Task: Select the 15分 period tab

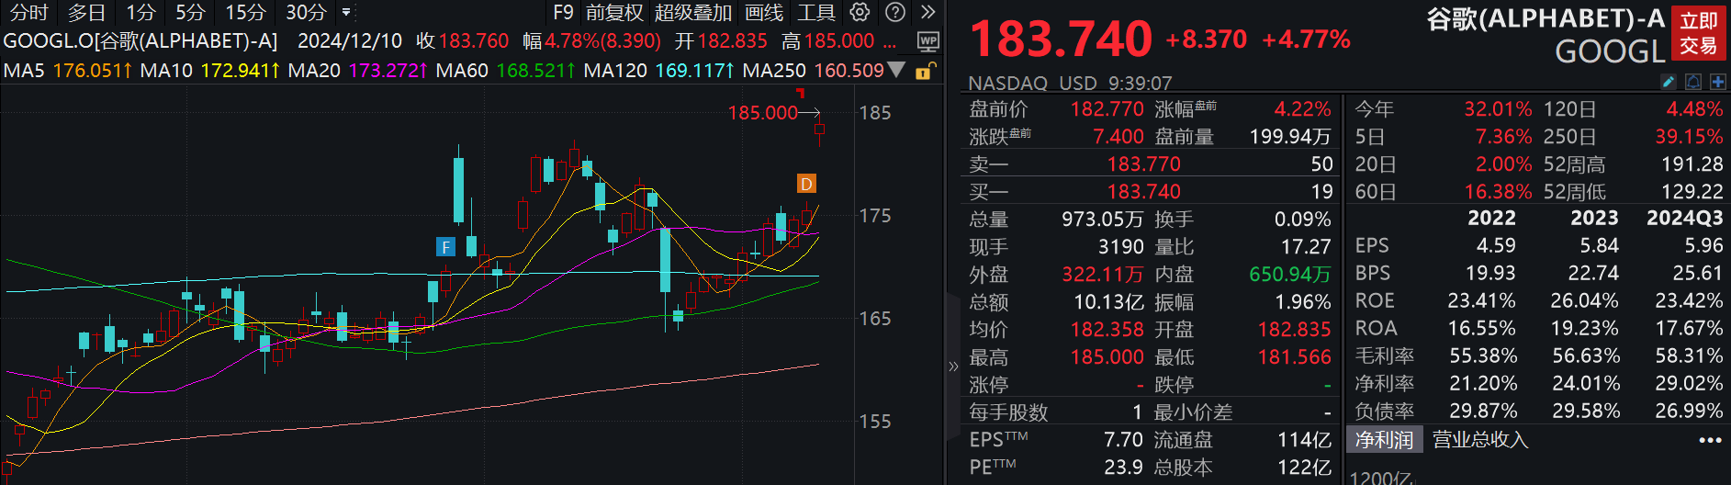Action: click(x=245, y=13)
